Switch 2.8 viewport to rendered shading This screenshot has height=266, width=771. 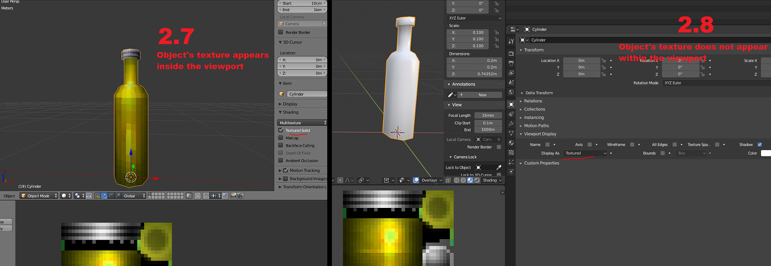click(476, 180)
